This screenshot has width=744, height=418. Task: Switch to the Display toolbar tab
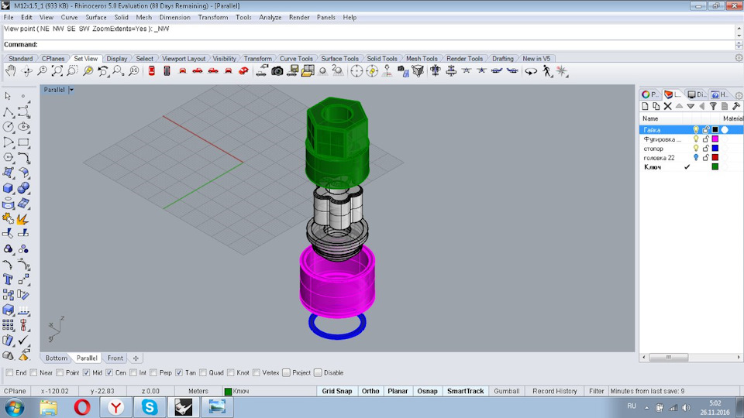pyautogui.click(x=117, y=59)
